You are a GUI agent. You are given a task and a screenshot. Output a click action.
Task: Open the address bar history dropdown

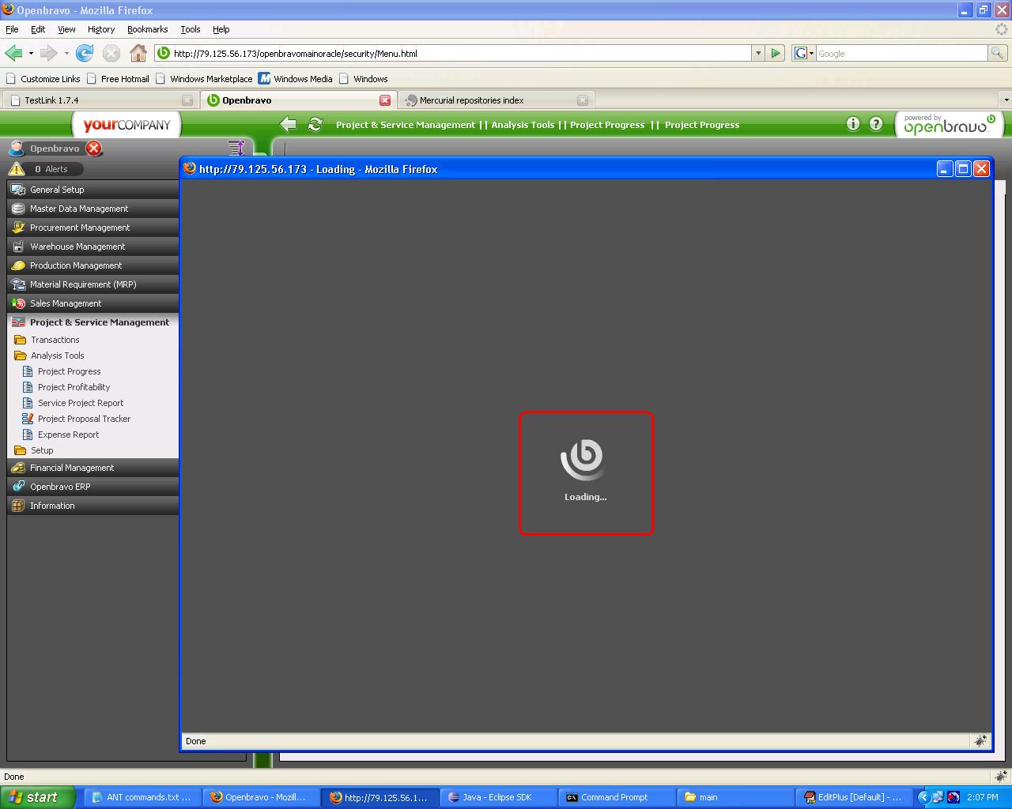pos(758,53)
